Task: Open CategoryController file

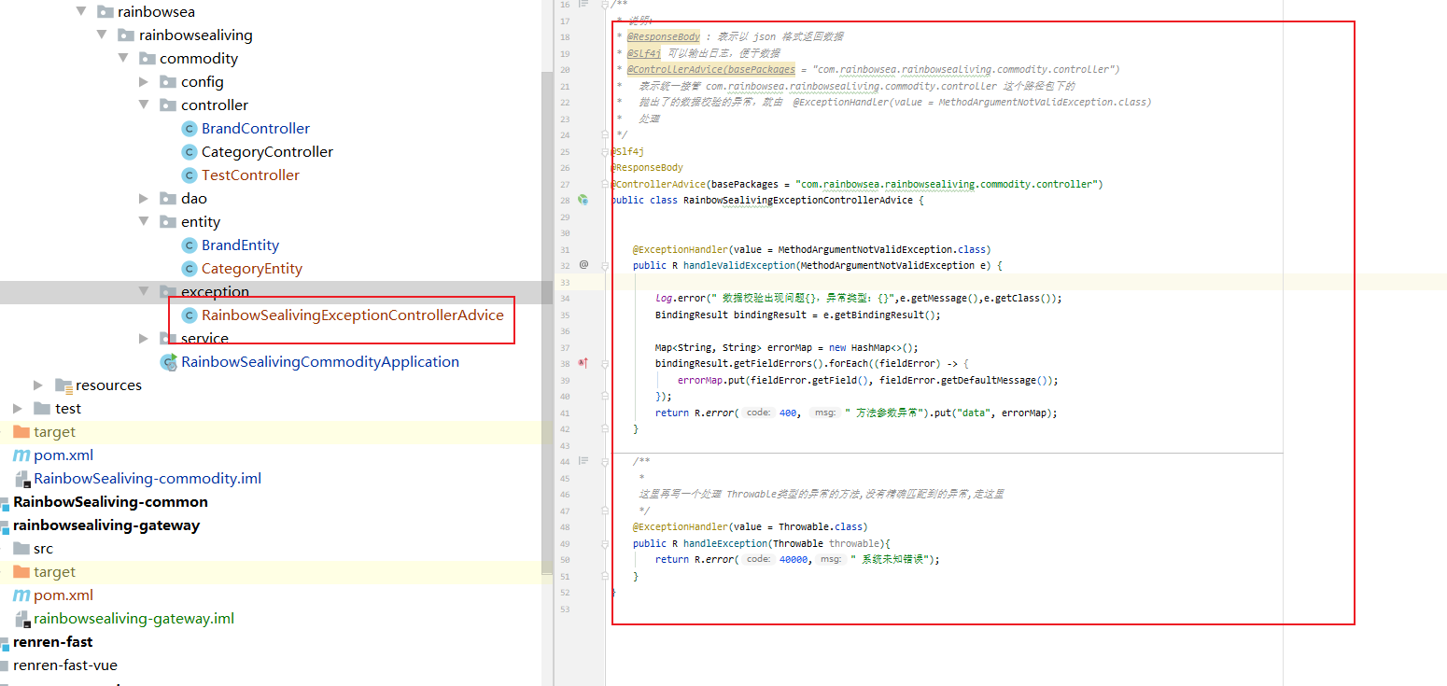Action: click(267, 152)
